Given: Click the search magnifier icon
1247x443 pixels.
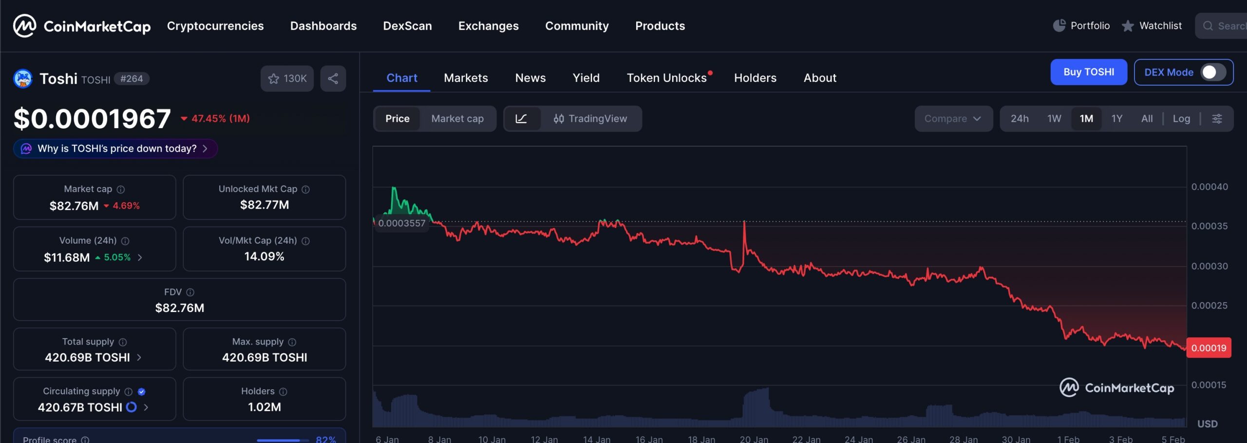Looking at the screenshot, I should pyautogui.click(x=1208, y=26).
